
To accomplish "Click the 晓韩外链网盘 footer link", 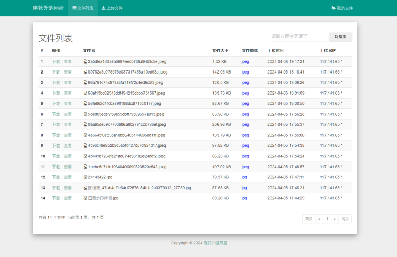I will [x=215, y=243].
